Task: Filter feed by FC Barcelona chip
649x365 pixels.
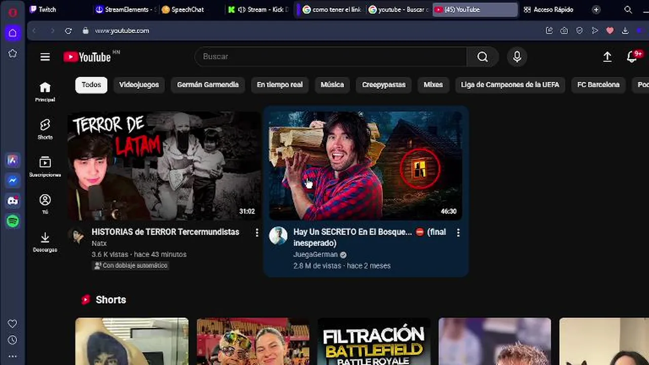Action: pos(598,85)
